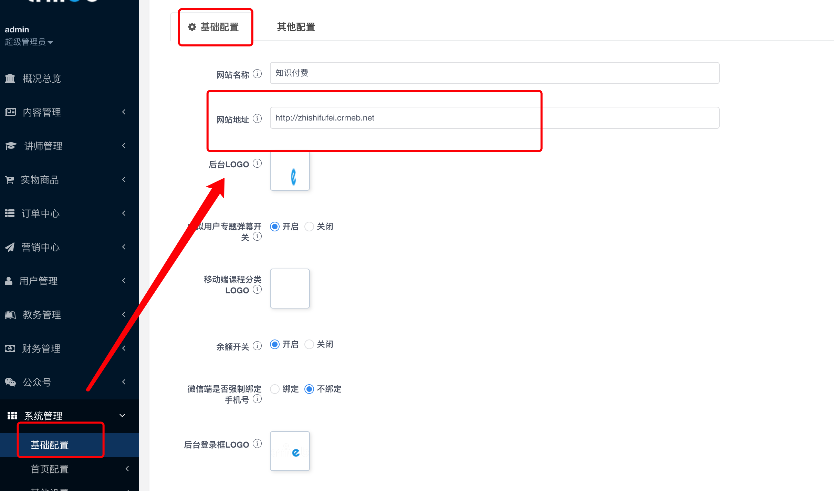Switch to the 基础配置 tab

[213, 27]
